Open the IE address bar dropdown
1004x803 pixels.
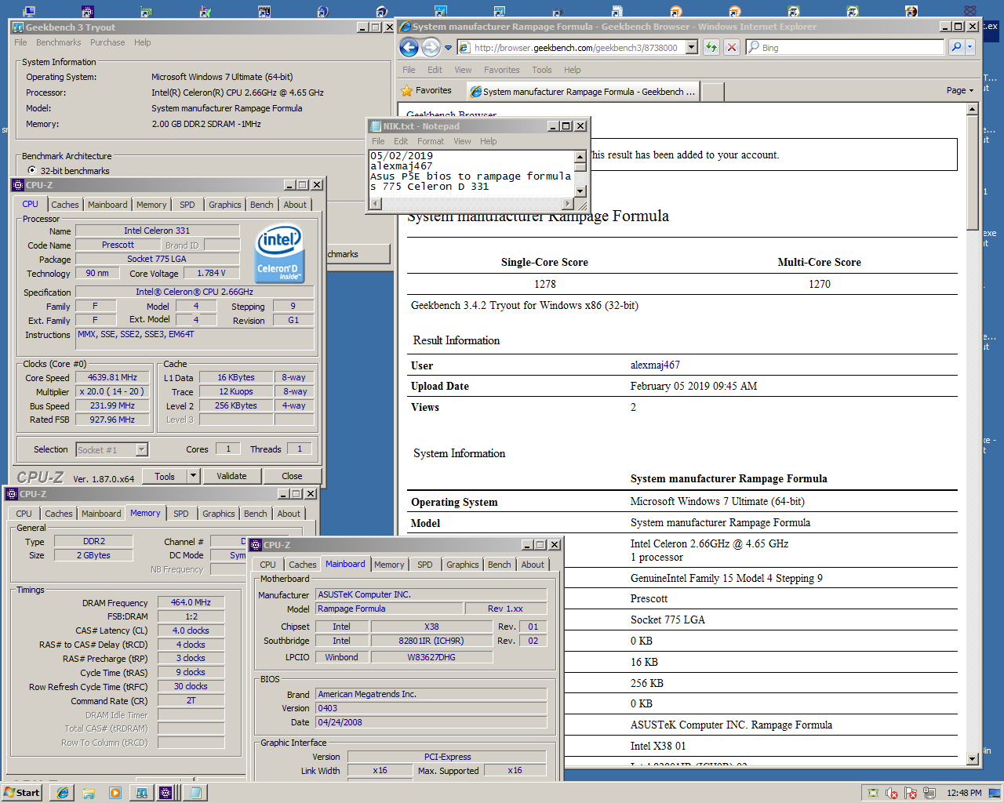point(691,47)
